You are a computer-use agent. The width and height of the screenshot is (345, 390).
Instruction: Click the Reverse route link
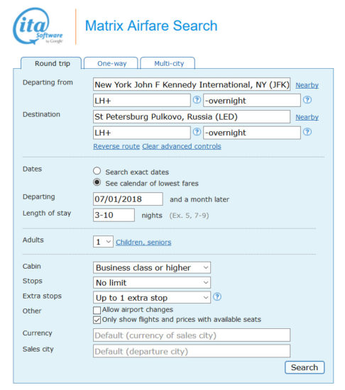click(x=116, y=146)
